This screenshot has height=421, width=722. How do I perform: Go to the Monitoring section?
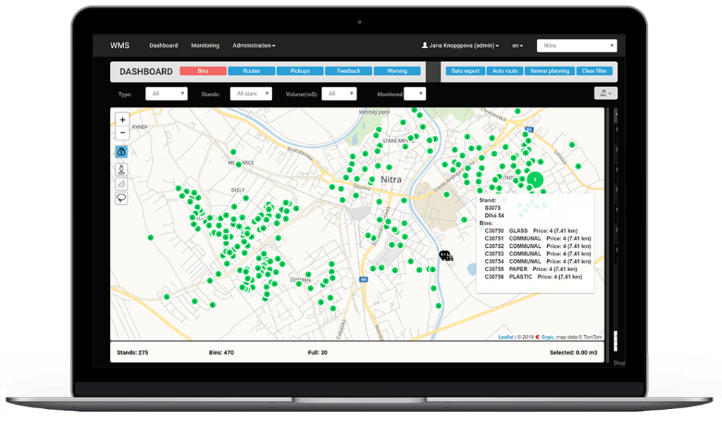point(204,45)
